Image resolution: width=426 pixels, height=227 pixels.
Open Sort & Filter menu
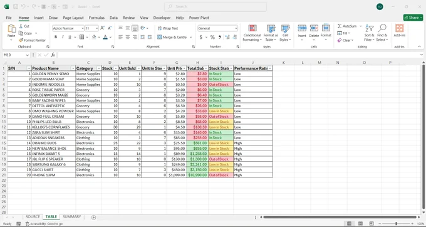pos(369,33)
